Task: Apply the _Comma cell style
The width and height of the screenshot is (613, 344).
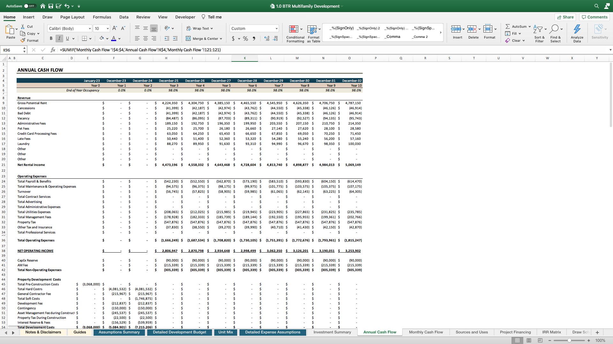Action: click(392, 37)
